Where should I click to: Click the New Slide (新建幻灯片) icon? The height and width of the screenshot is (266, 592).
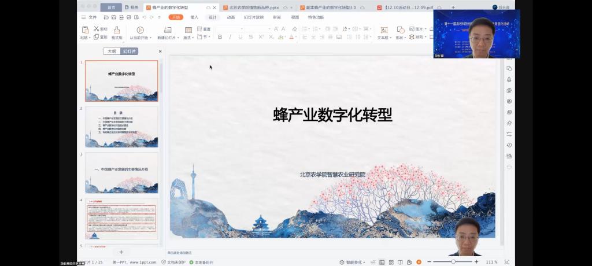coord(168,30)
